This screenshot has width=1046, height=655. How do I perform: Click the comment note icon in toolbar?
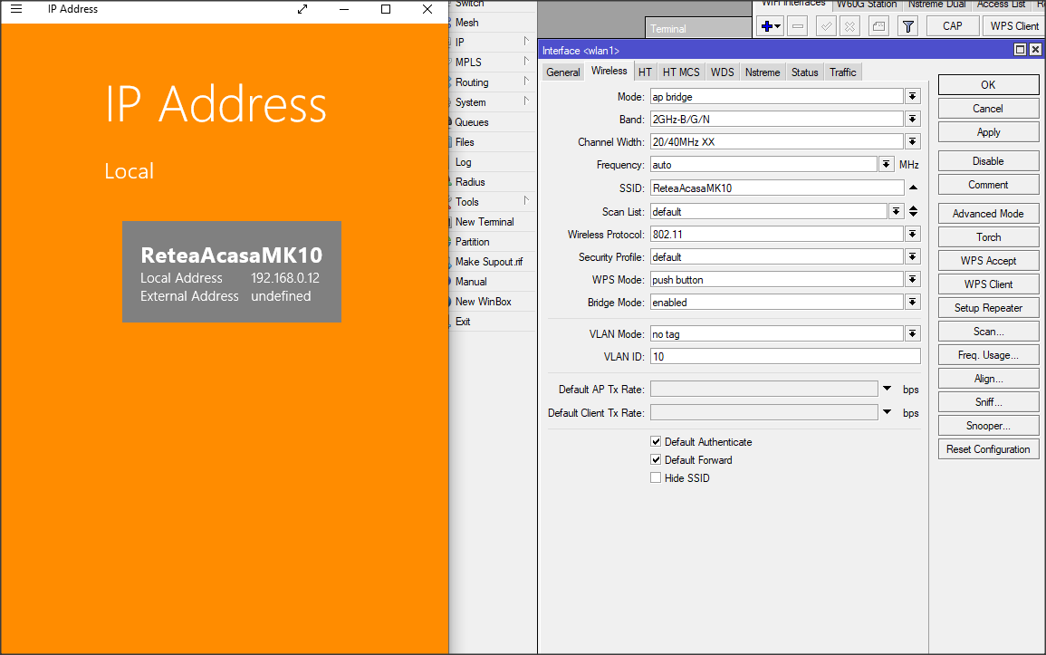(878, 26)
